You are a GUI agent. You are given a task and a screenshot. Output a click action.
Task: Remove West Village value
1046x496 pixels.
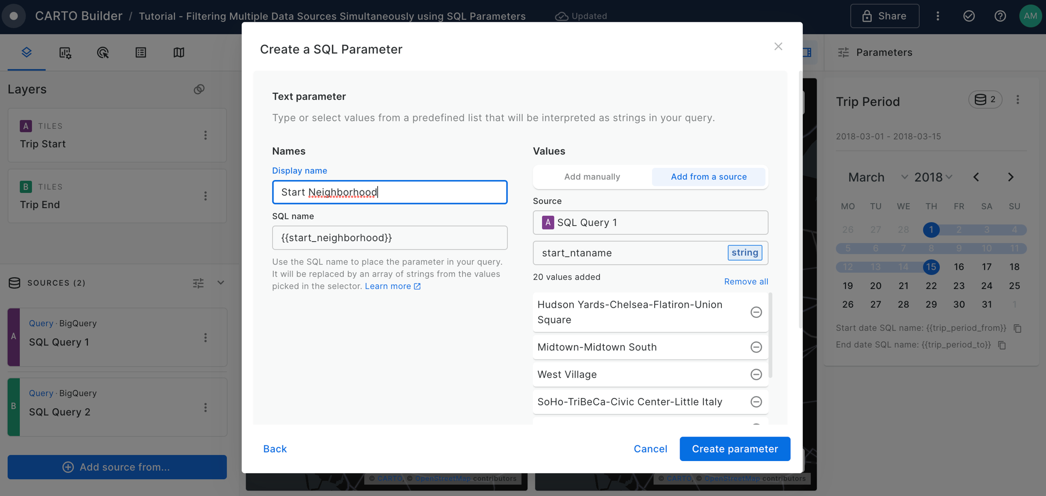pos(756,374)
